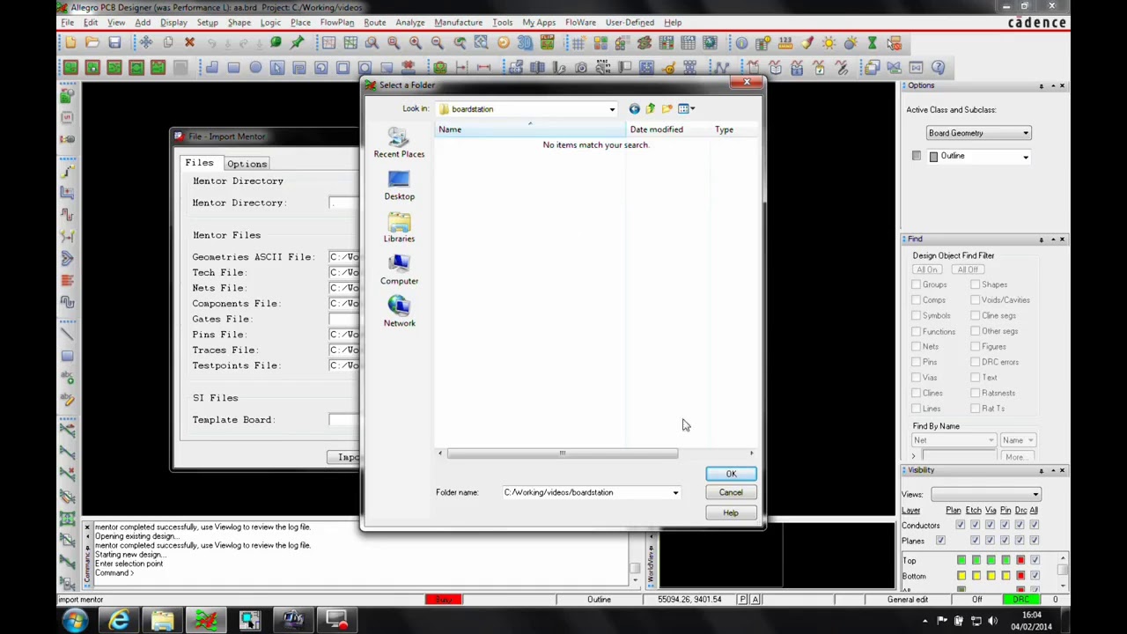
Task: Open the Route menu
Action: coord(374,22)
